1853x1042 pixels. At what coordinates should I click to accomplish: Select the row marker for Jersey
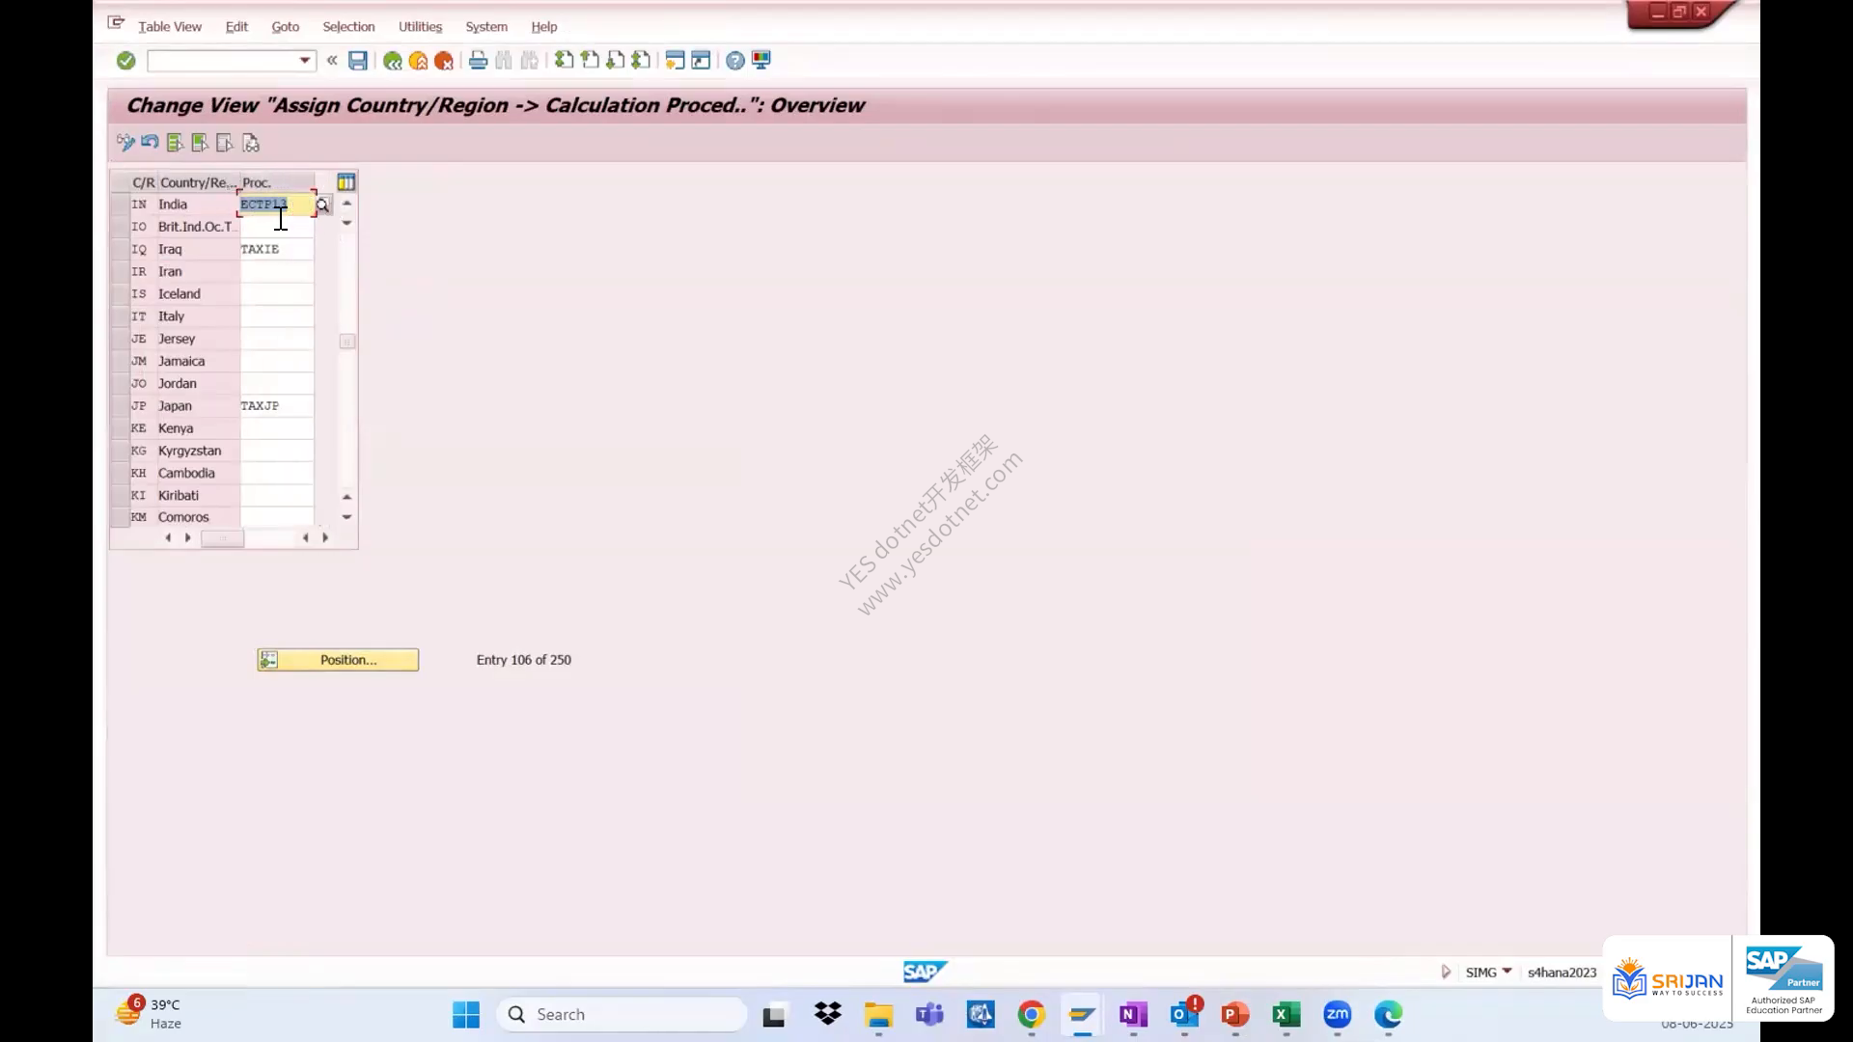[120, 339]
